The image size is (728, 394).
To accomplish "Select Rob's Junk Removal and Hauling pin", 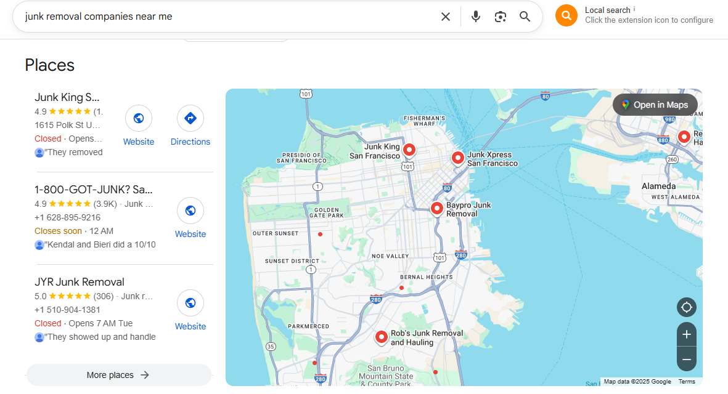I will coord(382,336).
